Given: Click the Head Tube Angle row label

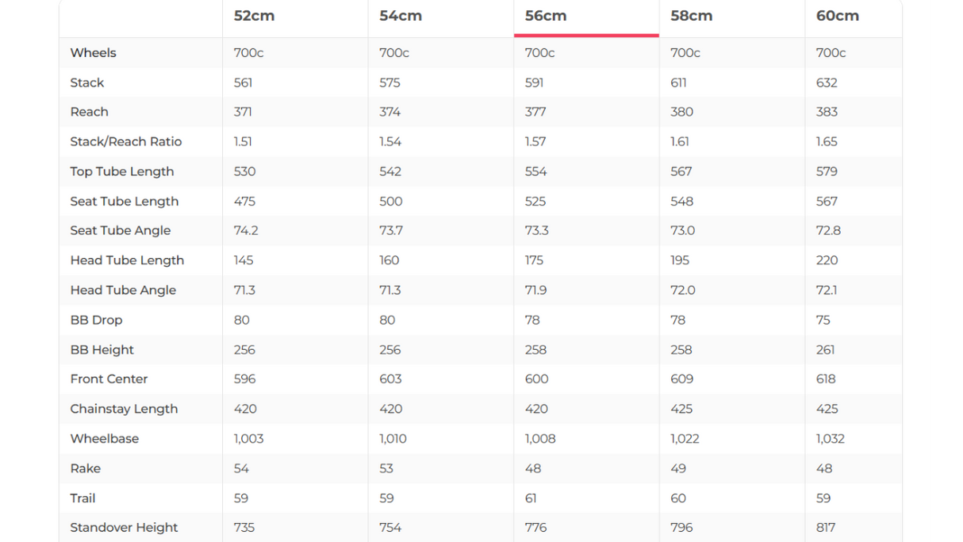Looking at the screenshot, I should [x=123, y=290].
